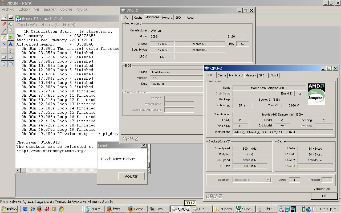Click Show Desktop icon in Quick Launch
This screenshot has width=341, height=213.
tap(25, 209)
